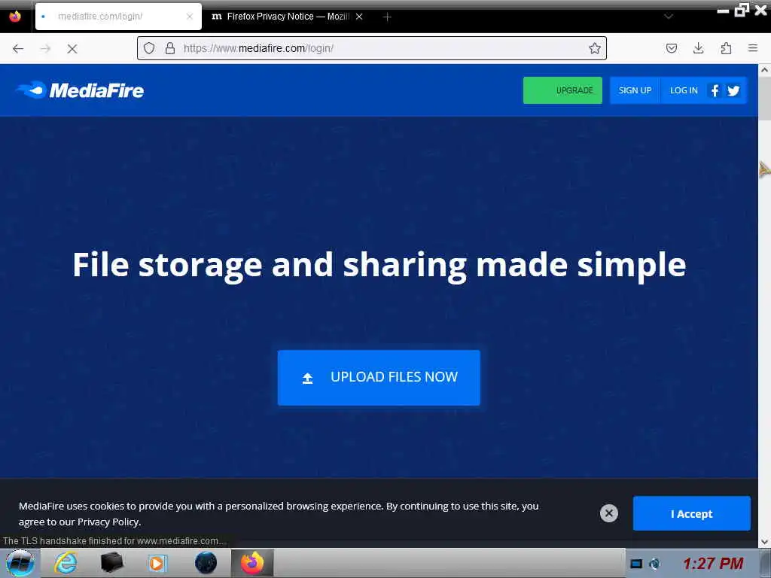Log in with the Facebook icon
771x578 pixels.
tap(715, 90)
